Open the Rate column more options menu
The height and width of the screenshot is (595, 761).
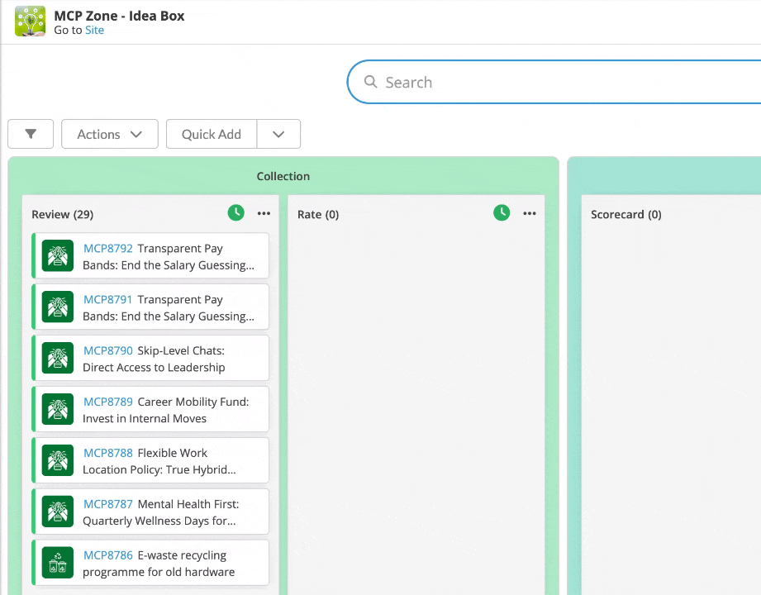click(x=530, y=213)
